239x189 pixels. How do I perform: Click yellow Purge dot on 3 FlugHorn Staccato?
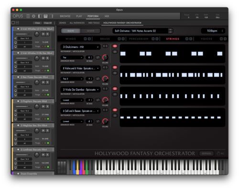(45, 119)
